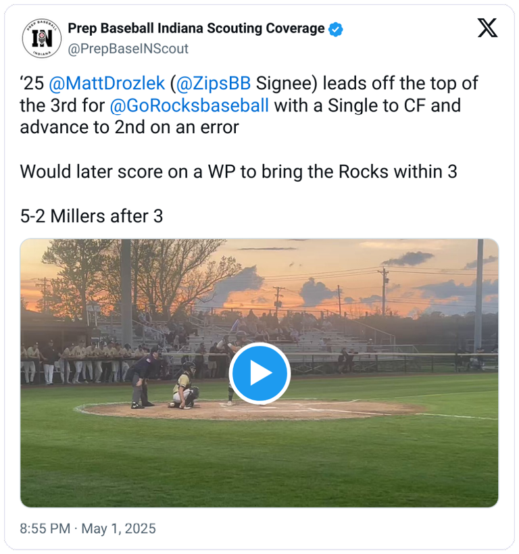The width and height of the screenshot is (519, 554).
Task: Visit the @ZipsBB mention link
Action: pyautogui.click(x=214, y=83)
